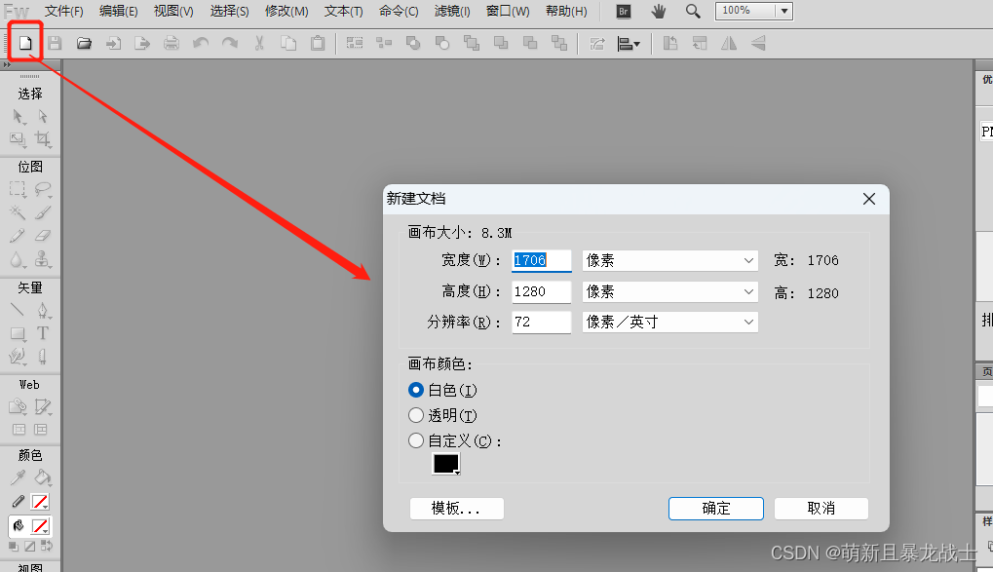Select the Zoom magnifier in top bar
993x572 pixels.
[693, 12]
